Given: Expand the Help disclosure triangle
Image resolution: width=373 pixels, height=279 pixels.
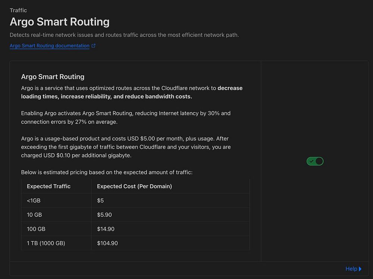Looking at the screenshot, I should (x=360, y=269).
